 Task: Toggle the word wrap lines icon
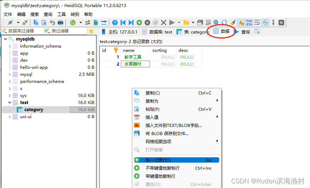pyautogui.click(x=257, y=23)
